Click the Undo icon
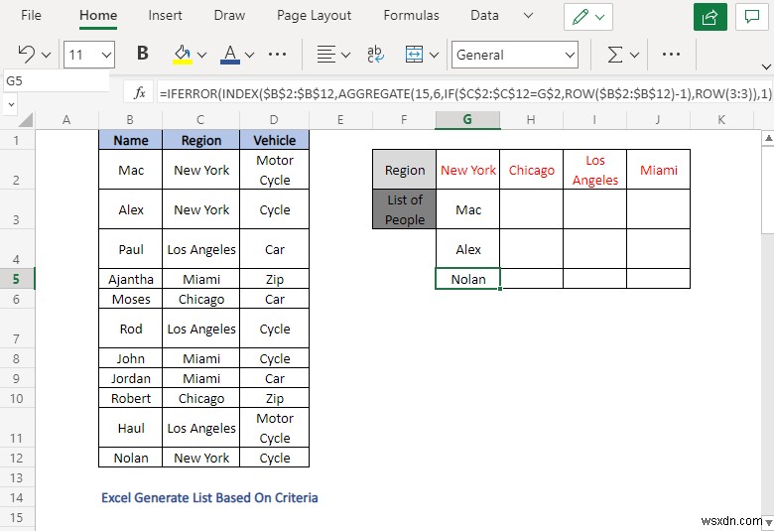Viewport: 774px width, 531px height. click(26, 55)
